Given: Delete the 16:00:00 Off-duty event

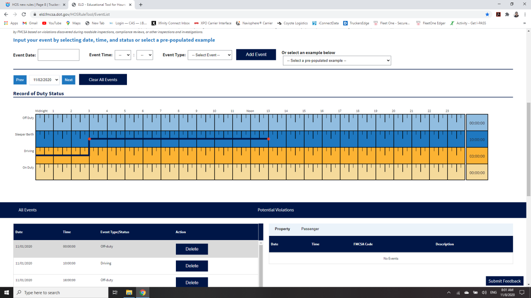Looking at the screenshot, I should coord(192,282).
